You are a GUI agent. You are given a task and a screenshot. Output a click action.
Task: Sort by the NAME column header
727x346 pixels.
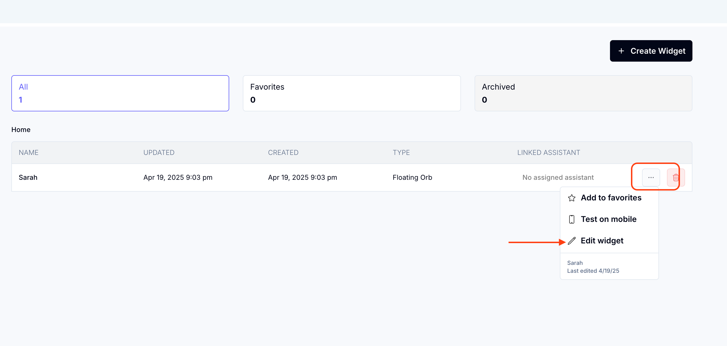[29, 153]
